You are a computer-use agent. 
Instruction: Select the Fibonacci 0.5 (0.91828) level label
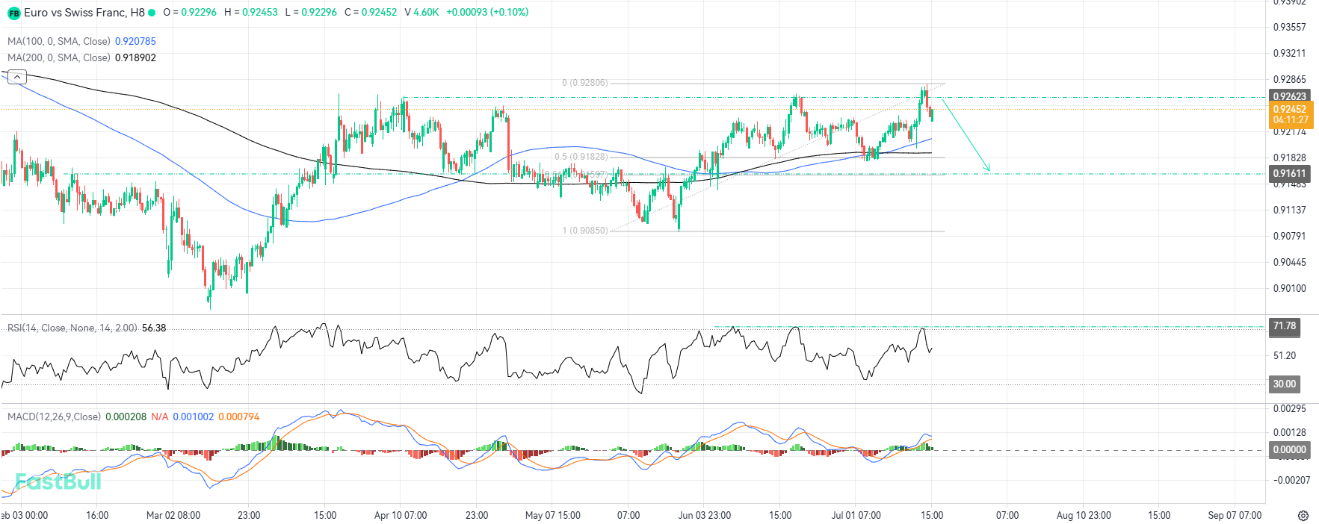click(581, 157)
